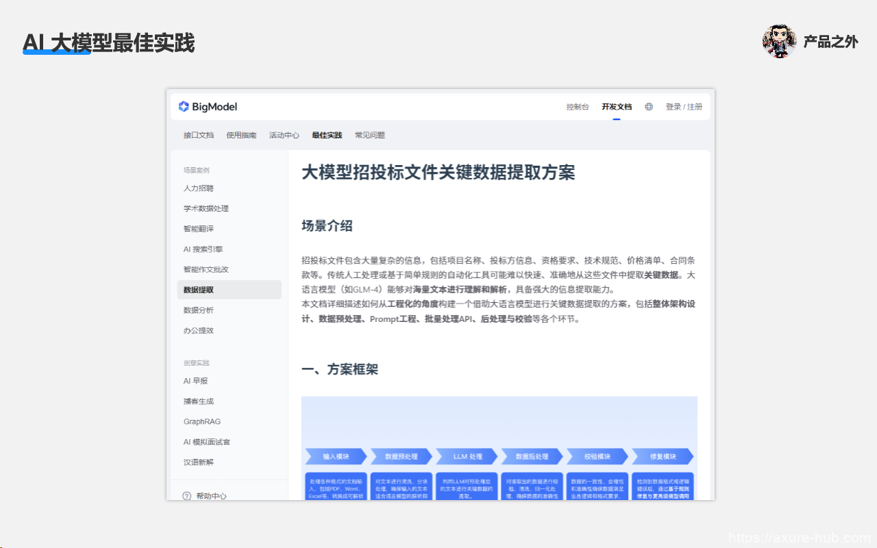Open the 活动中心 tab

click(x=284, y=135)
